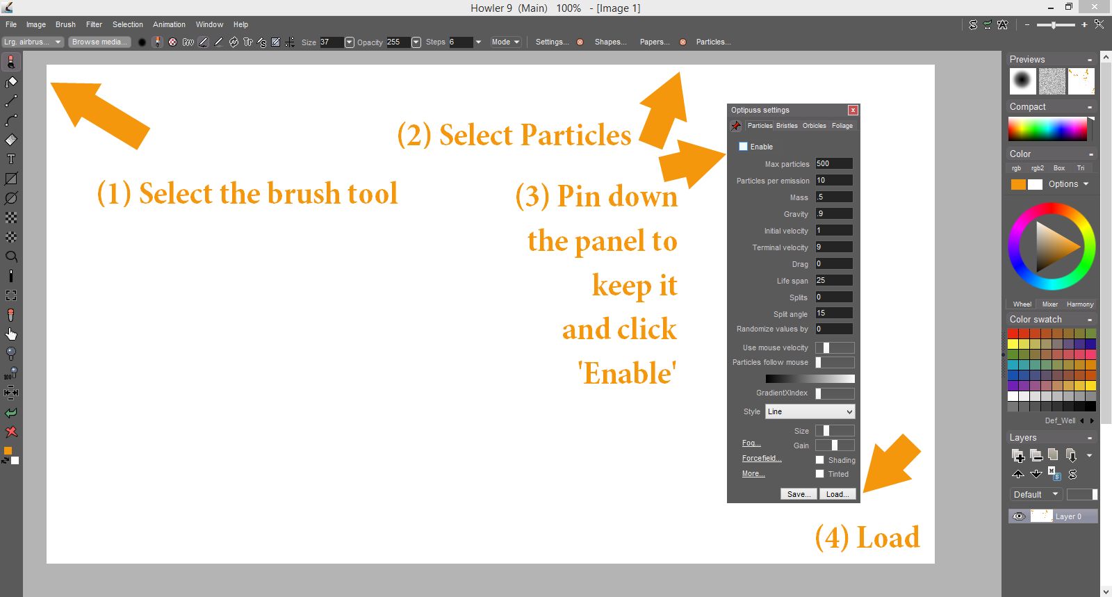Pick the Text tool in toolbox
Screen dimensions: 1112x597
11,159
